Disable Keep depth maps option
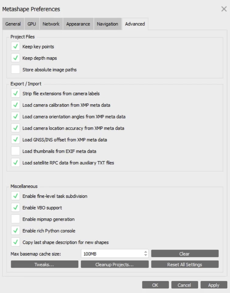230x293 pixels. point(16,58)
